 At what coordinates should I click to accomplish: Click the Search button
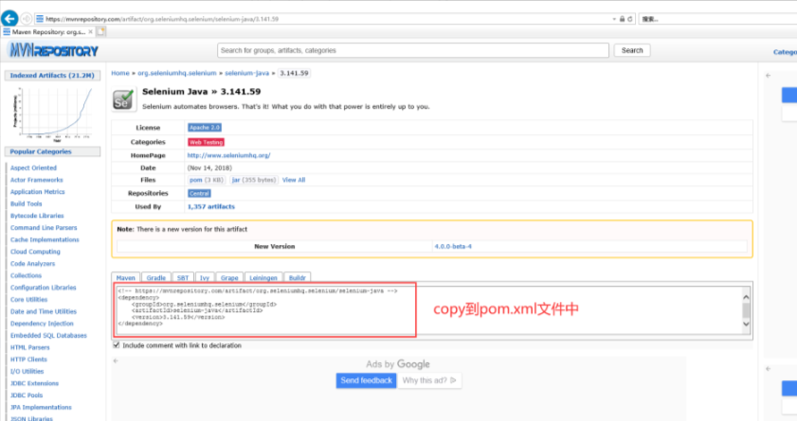point(632,50)
